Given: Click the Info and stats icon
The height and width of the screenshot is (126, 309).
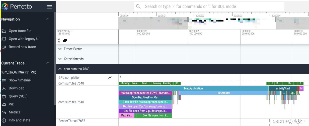Looking at the screenshot, I should (4, 120).
